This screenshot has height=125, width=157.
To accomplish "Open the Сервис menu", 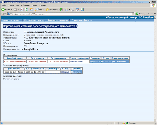I will (x=34, y=5).
